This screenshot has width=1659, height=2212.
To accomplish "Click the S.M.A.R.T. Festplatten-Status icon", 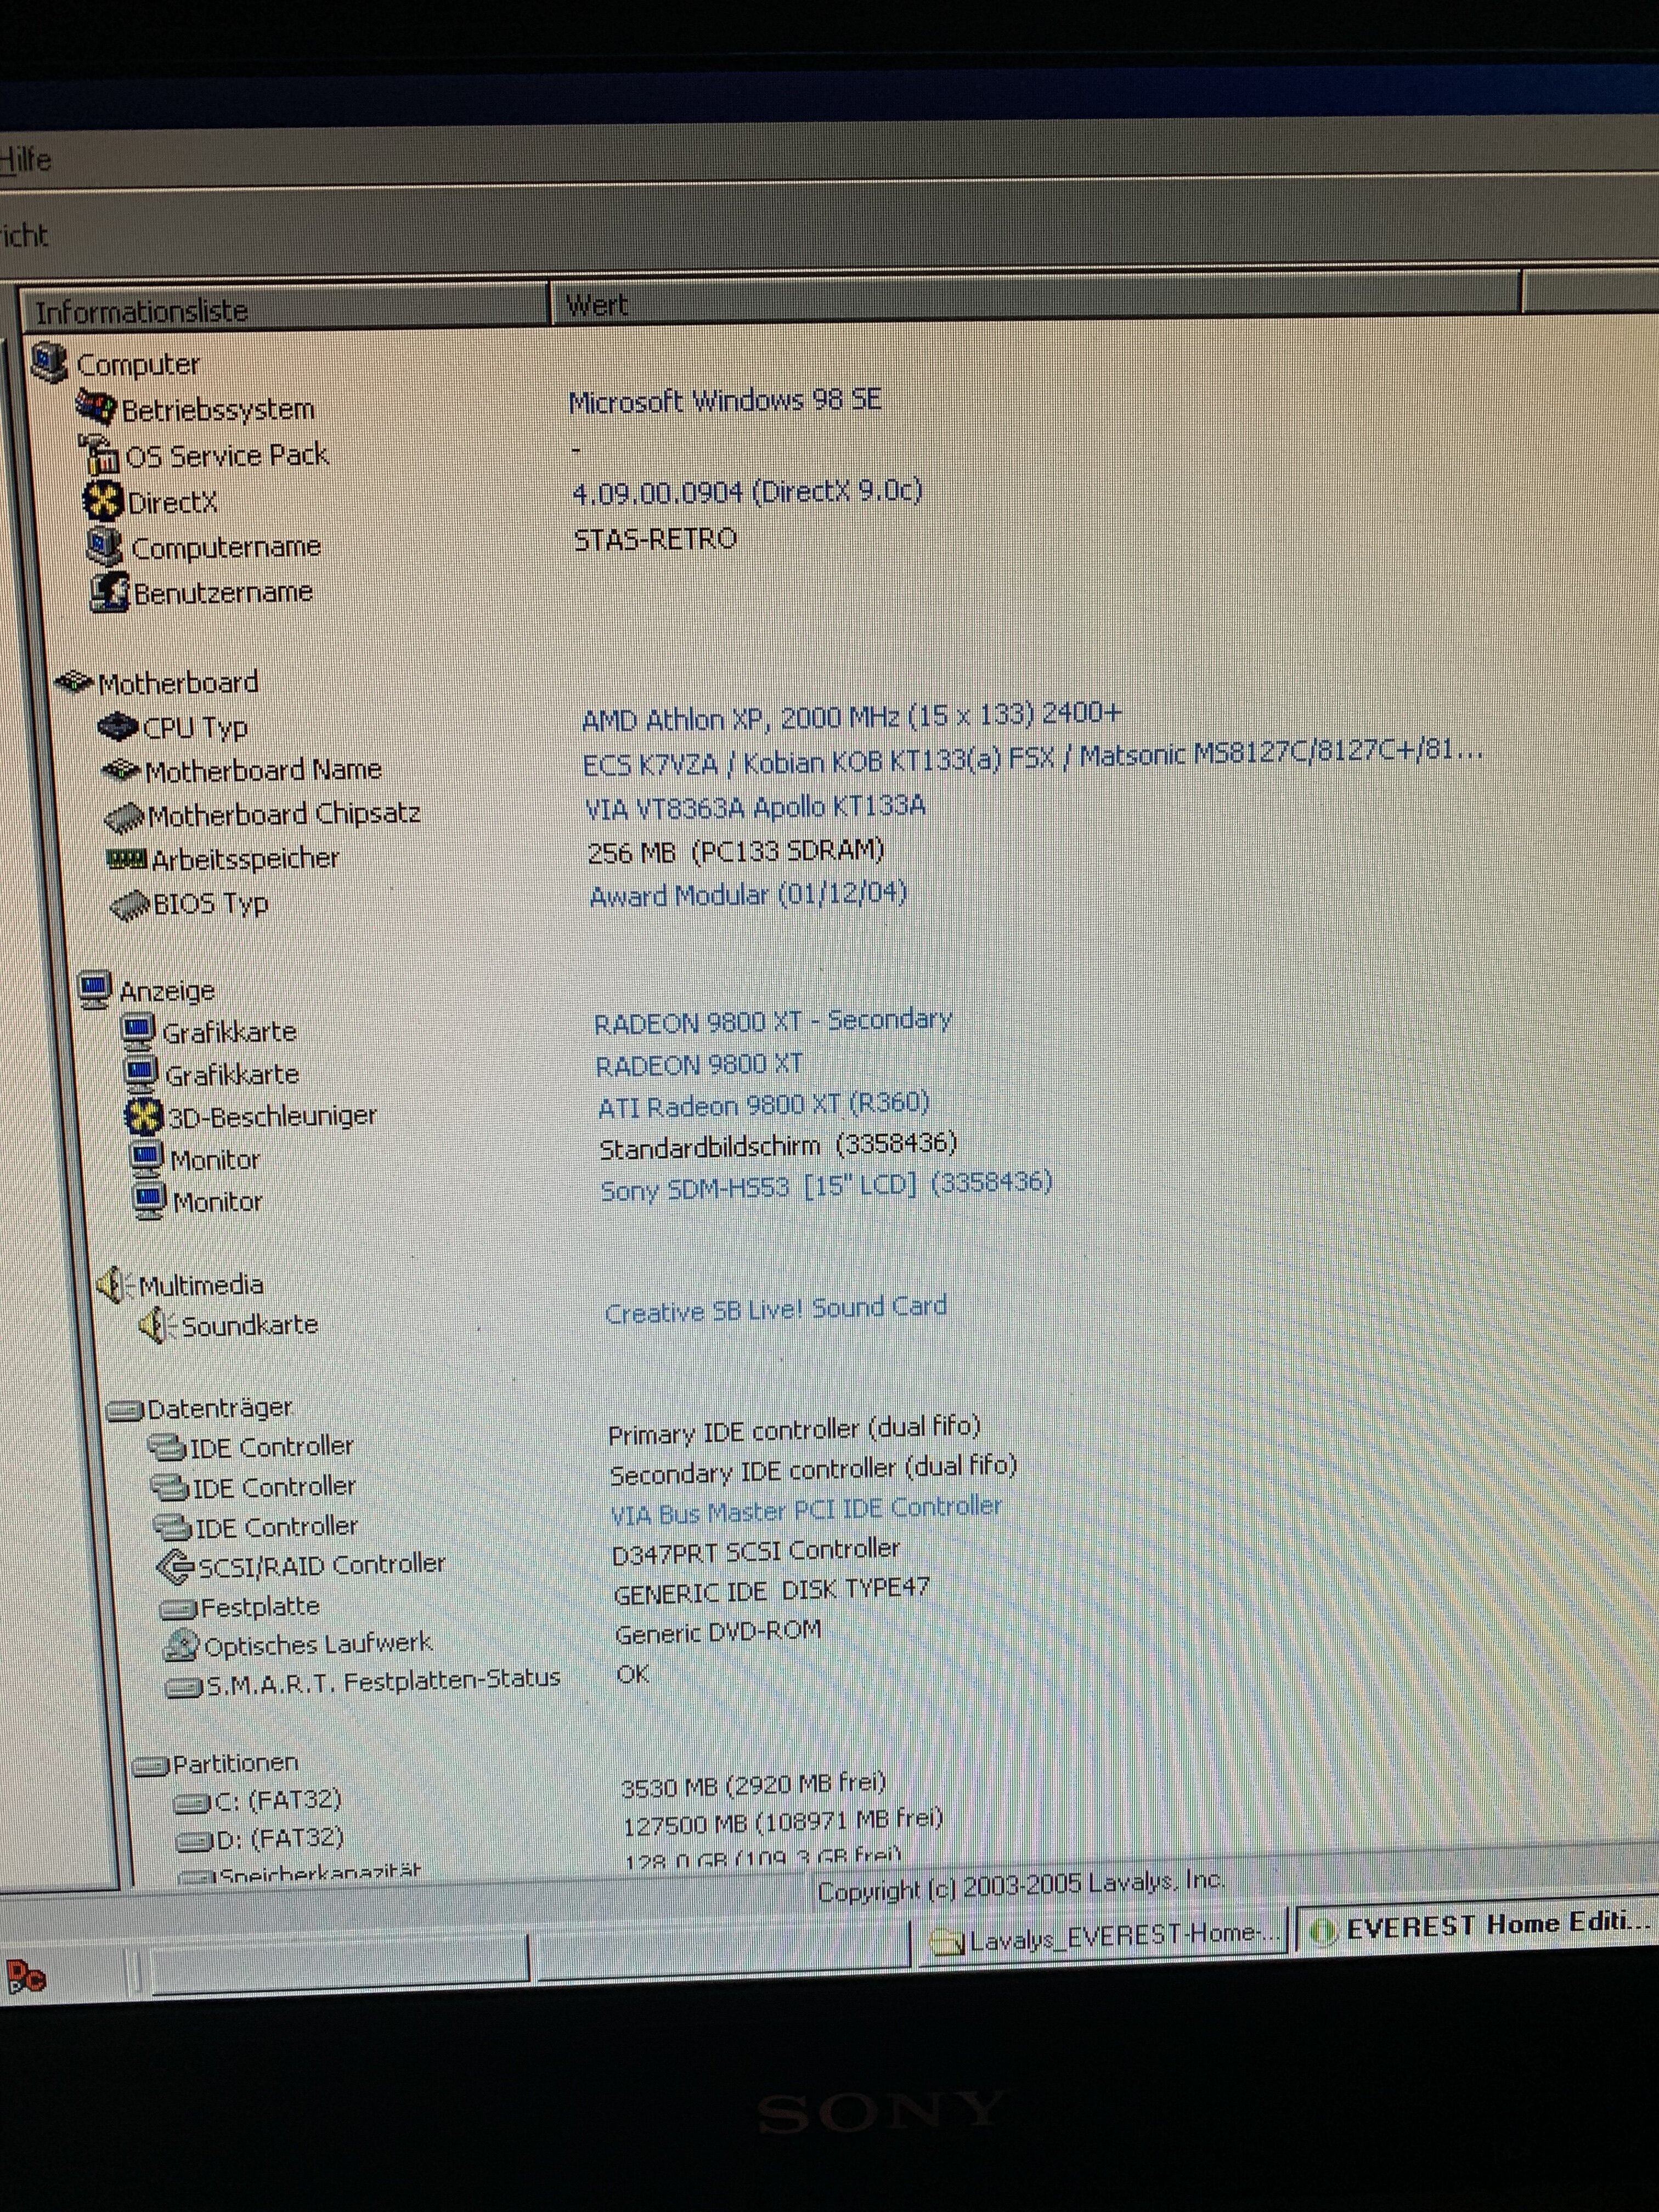I will (x=184, y=1688).
